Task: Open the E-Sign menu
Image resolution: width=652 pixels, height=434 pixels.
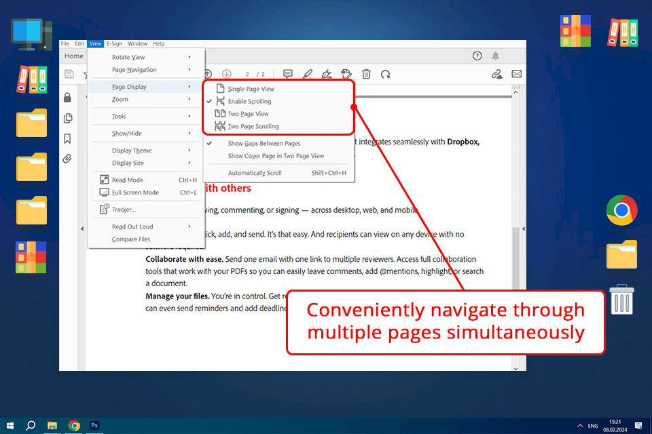Action: click(114, 43)
